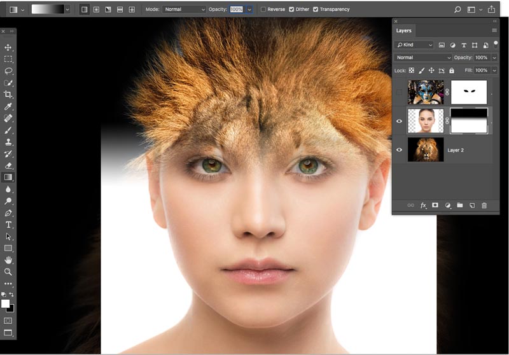Open the gradient Mode dropdown

(x=184, y=10)
